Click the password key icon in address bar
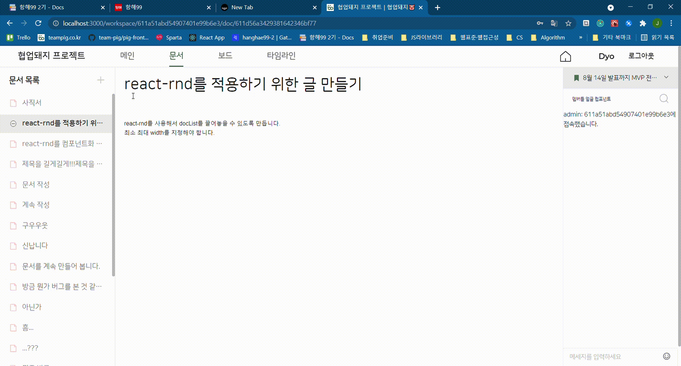 pos(540,23)
